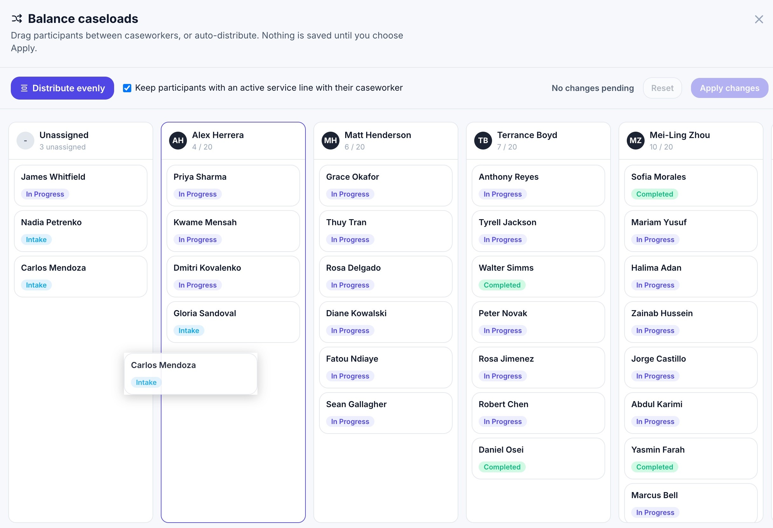Select Gloria Sandoval's card

[x=233, y=322]
